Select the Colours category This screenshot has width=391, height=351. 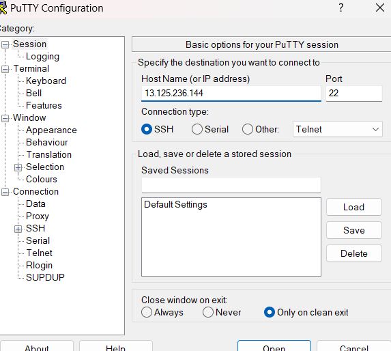[42, 179]
